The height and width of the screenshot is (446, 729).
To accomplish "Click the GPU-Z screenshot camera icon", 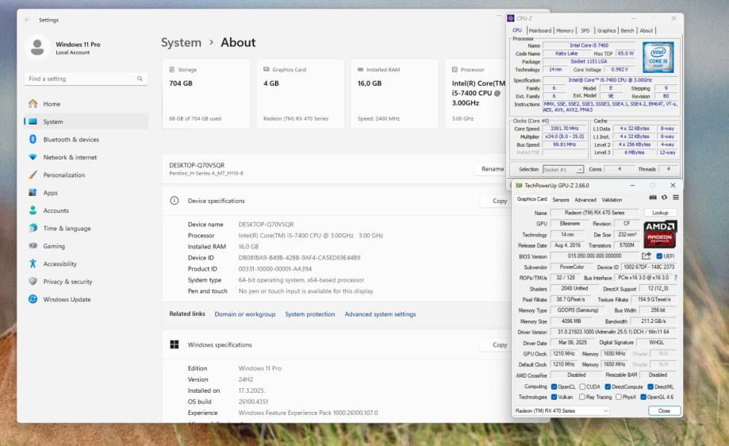I will [653, 198].
